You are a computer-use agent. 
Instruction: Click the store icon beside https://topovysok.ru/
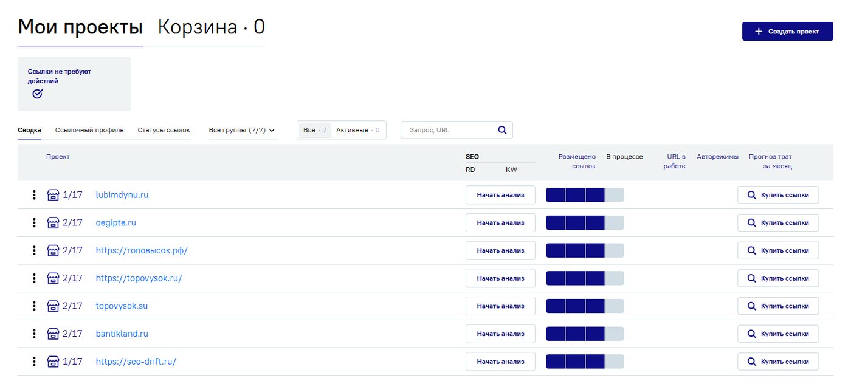(53, 278)
